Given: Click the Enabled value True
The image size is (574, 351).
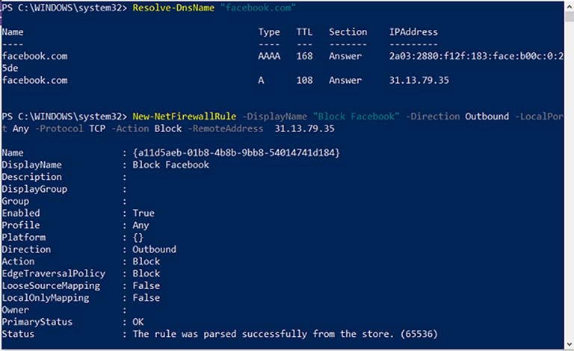Looking at the screenshot, I should click(143, 214).
